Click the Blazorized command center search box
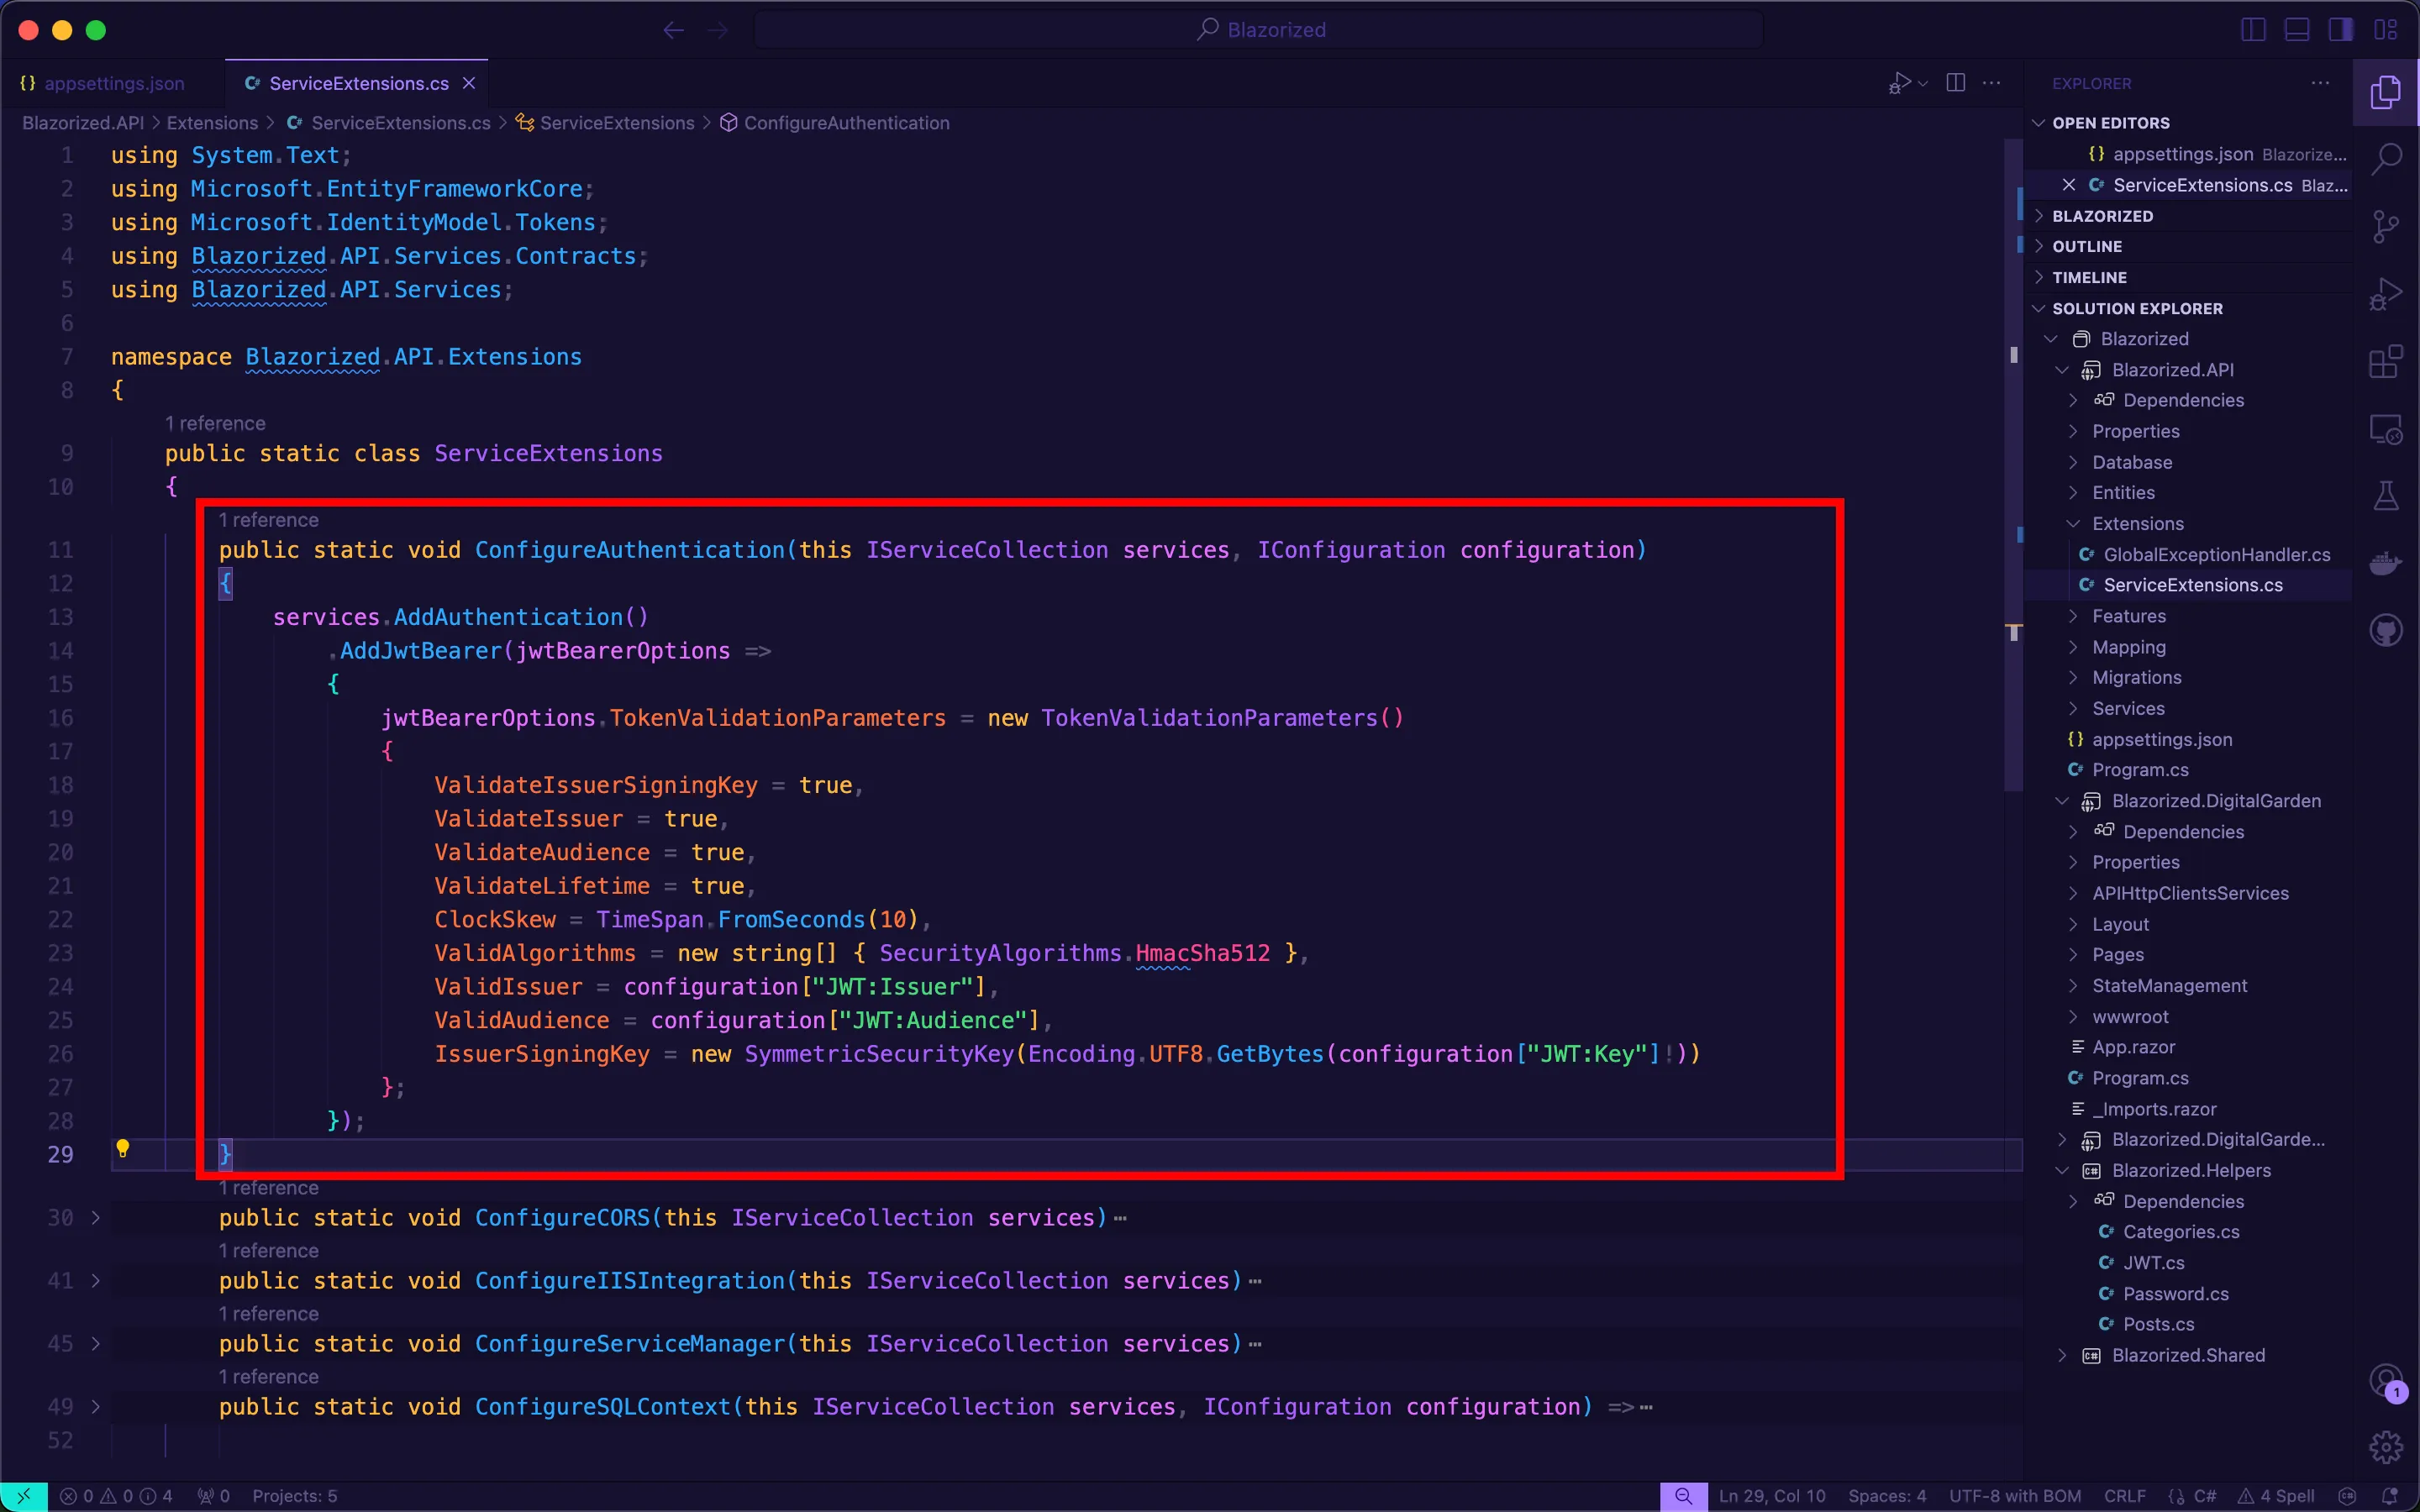The width and height of the screenshot is (2420, 1512). coord(1259,30)
